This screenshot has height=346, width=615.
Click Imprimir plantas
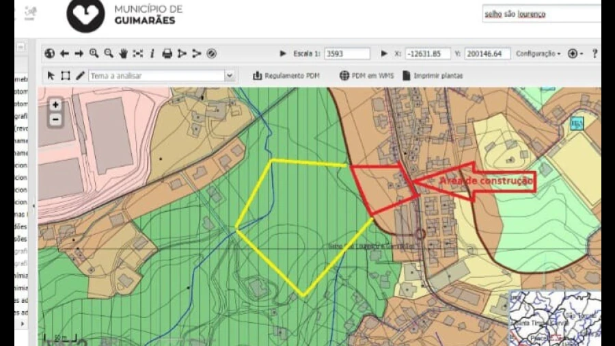[433, 76]
